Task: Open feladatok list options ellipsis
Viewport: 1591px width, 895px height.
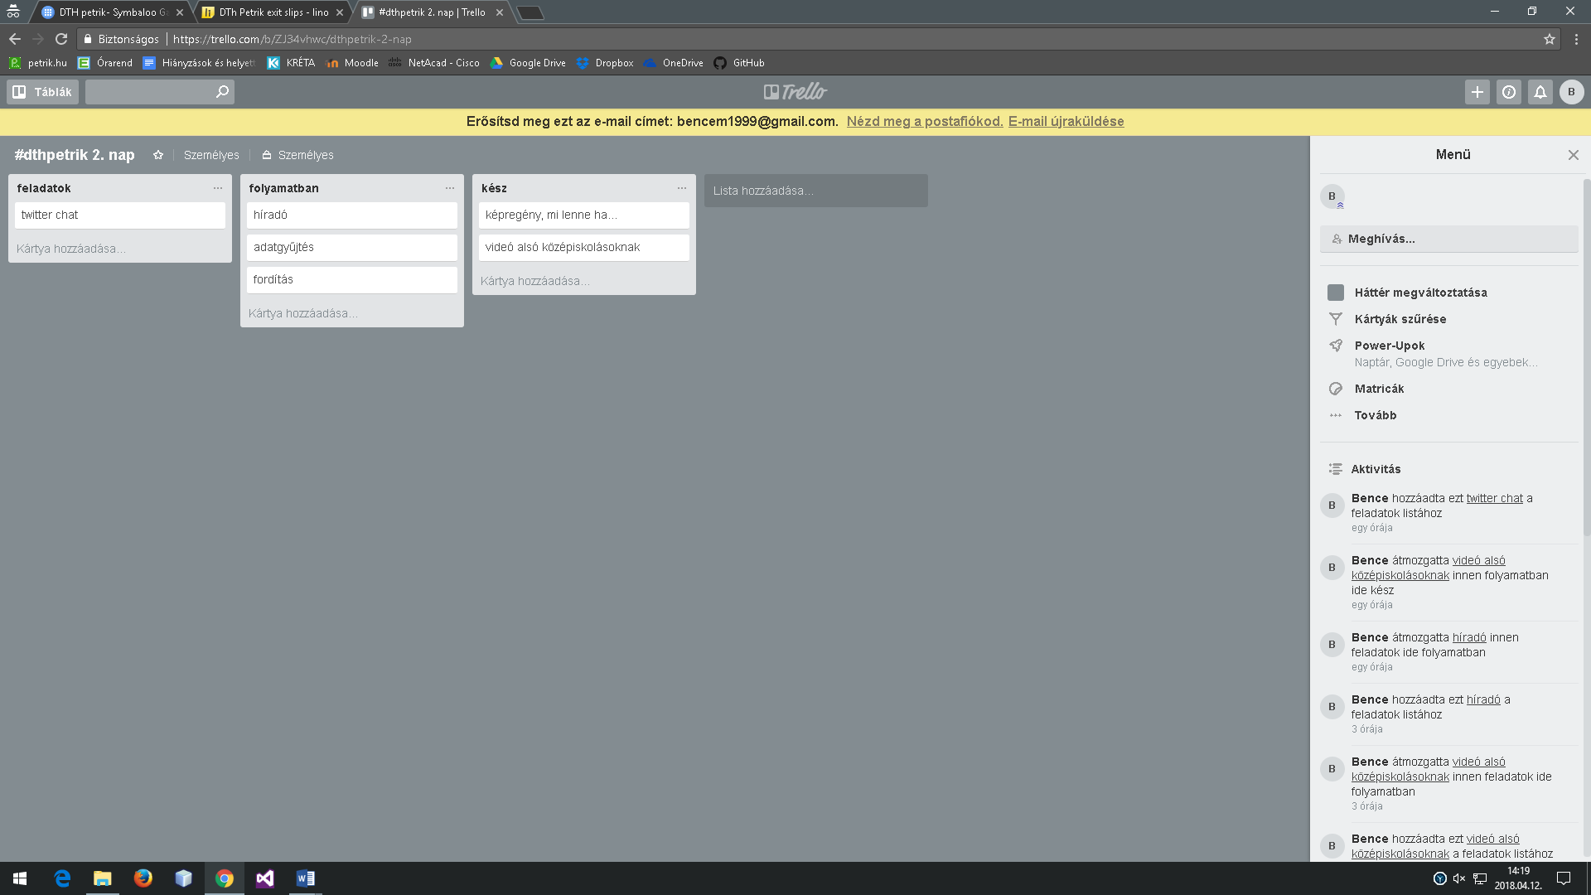Action: pyautogui.click(x=218, y=188)
